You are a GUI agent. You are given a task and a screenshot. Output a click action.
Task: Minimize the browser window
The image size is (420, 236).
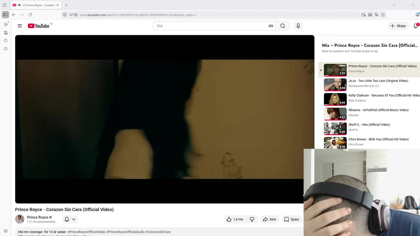[x=413, y=5]
